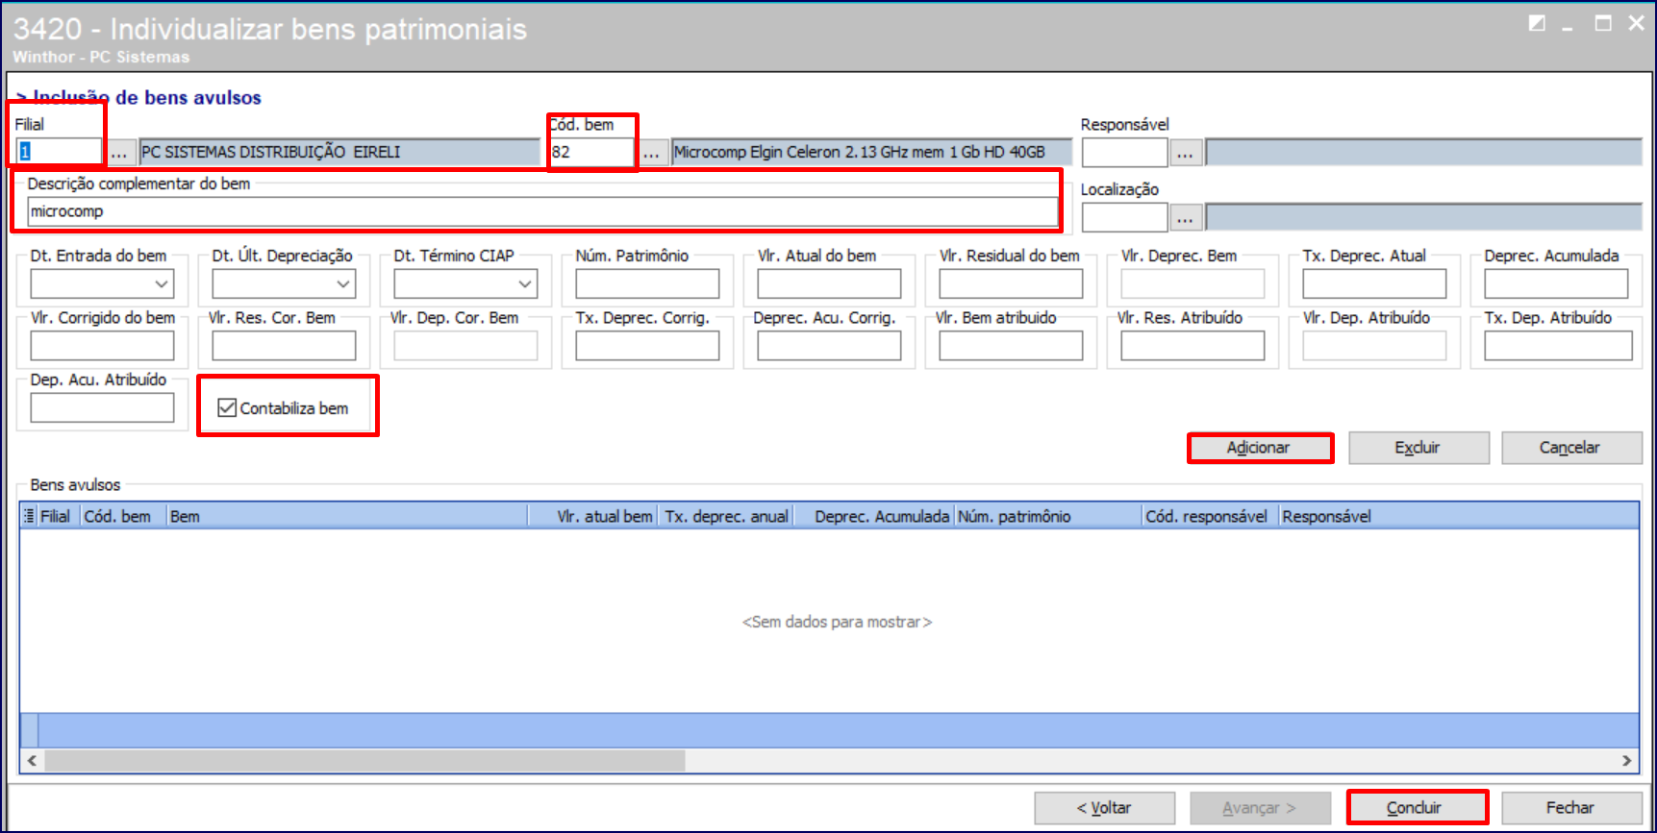Click the Vlr. Res. Cor. Bem field
Screen dimensions: 1657x833
(x=284, y=346)
